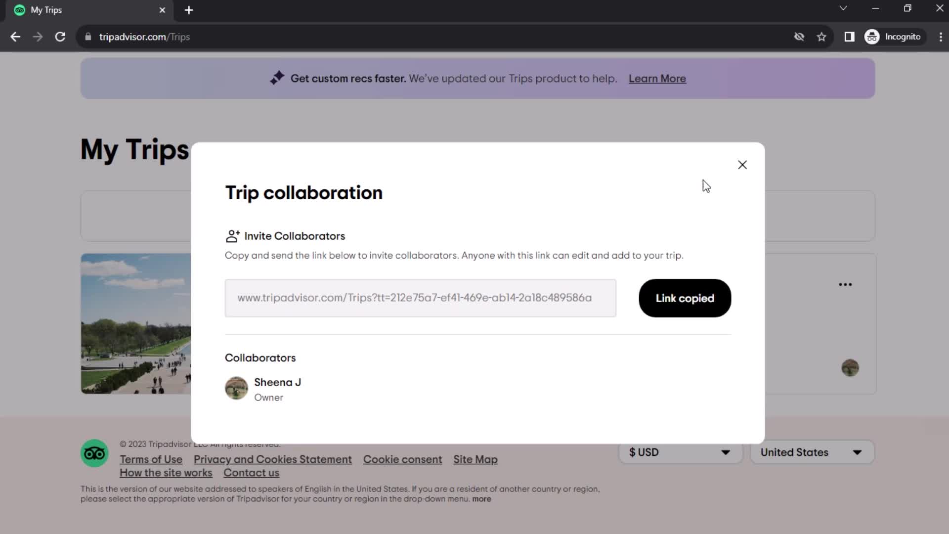Image resolution: width=949 pixels, height=534 pixels.
Task: Select the collaboration link input field
Action: [x=421, y=298]
